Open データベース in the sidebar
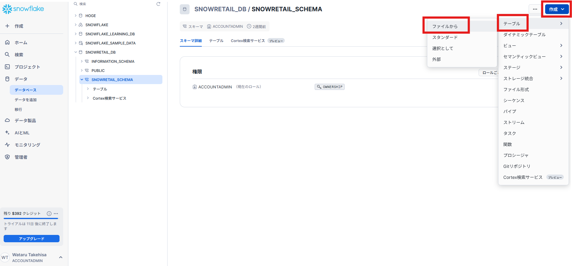The image size is (572, 266). (36, 90)
